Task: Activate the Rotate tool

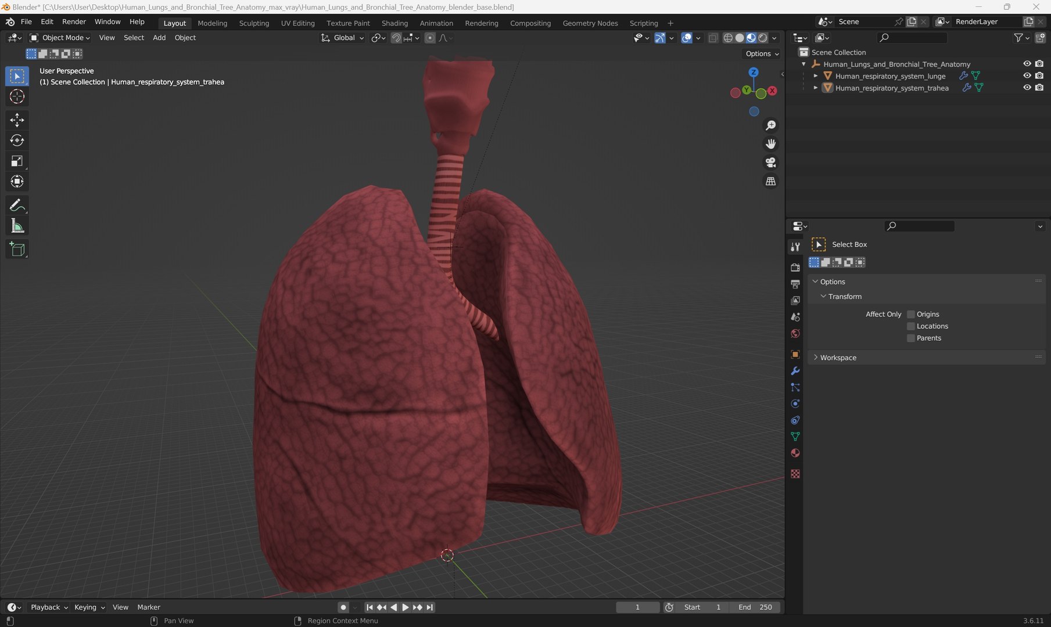Action: pos(17,140)
